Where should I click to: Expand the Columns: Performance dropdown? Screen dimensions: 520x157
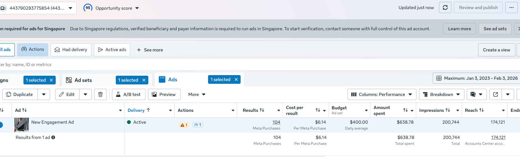point(382,94)
